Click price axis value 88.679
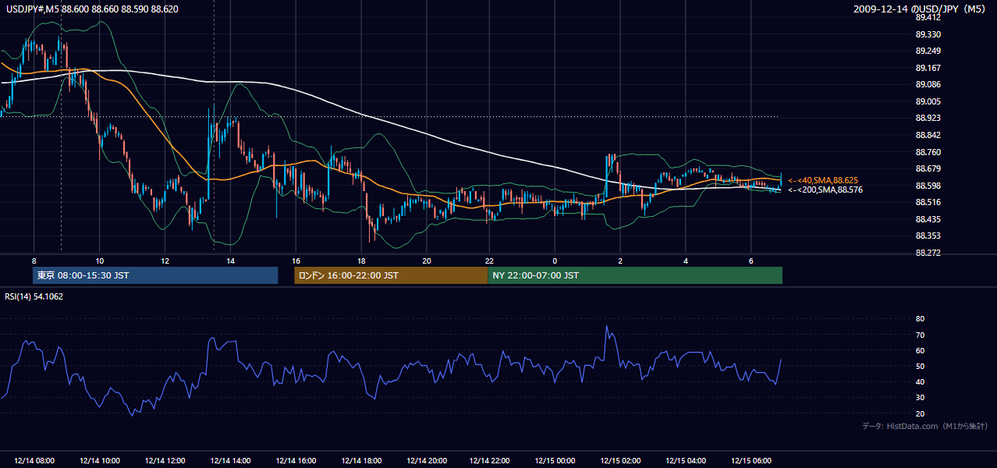The width and height of the screenshot is (997, 468). pos(928,168)
